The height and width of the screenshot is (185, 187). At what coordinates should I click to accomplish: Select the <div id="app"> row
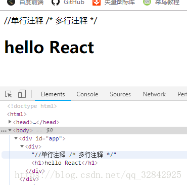42,138
